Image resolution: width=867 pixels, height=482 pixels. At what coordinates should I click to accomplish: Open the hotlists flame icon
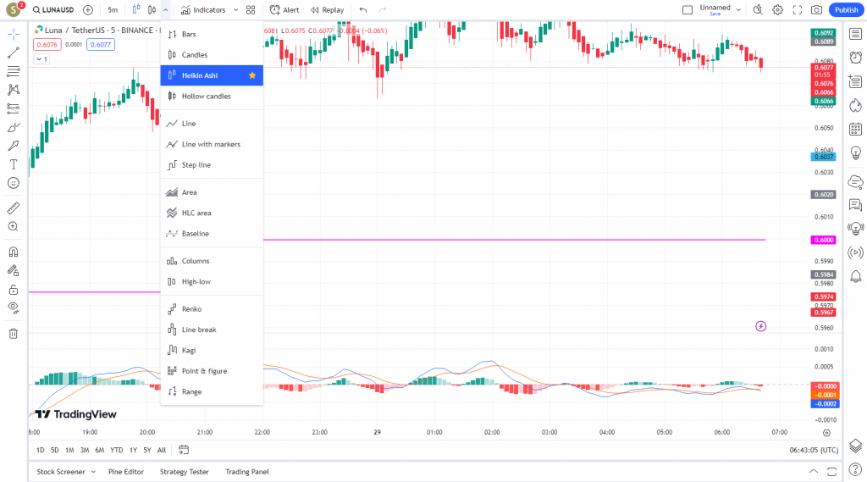pos(855,105)
